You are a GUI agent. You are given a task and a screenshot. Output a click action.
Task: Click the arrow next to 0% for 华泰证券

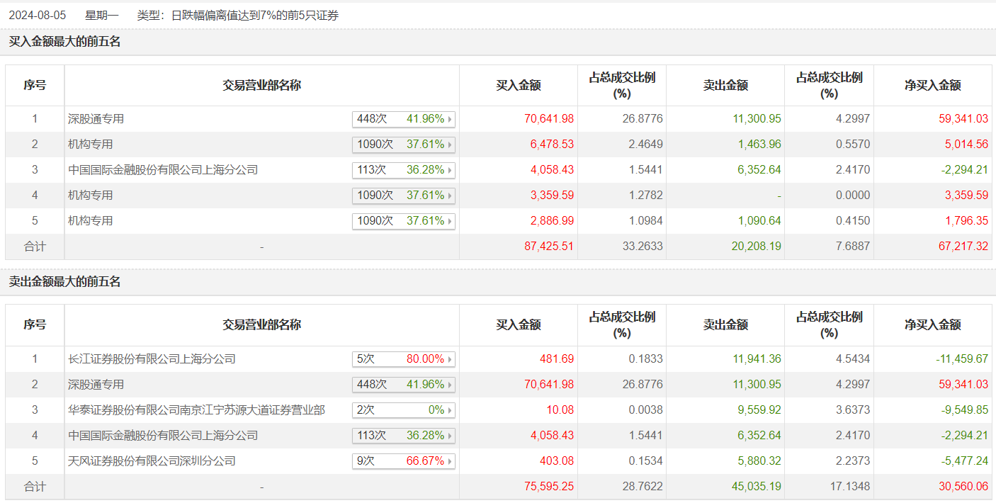pyautogui.click(x=450, y=410)
